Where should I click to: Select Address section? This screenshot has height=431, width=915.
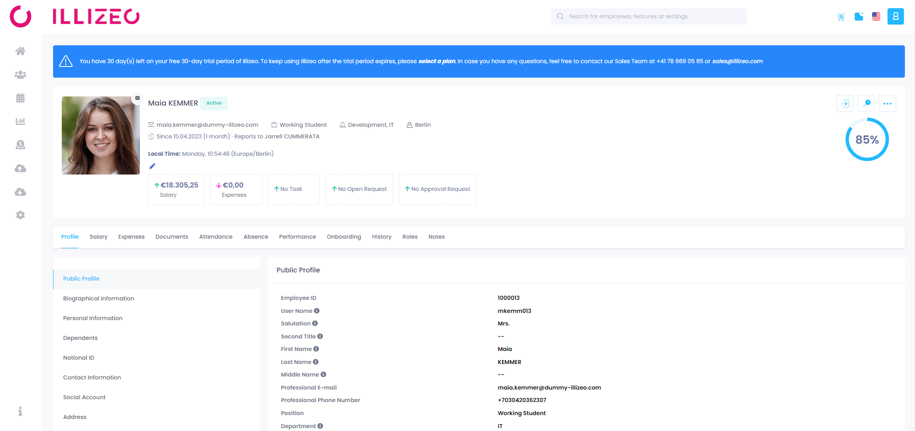pos(156,417)
